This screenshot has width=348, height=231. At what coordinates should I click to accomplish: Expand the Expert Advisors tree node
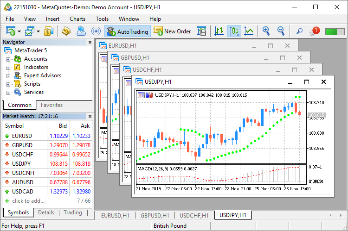8,76
